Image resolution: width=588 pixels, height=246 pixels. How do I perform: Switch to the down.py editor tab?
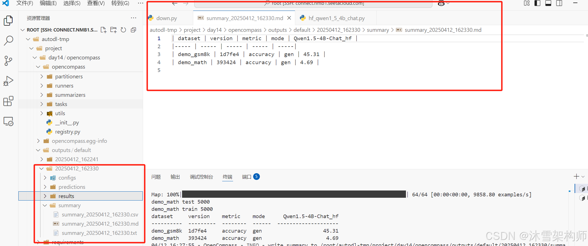[x=167, y=18]
